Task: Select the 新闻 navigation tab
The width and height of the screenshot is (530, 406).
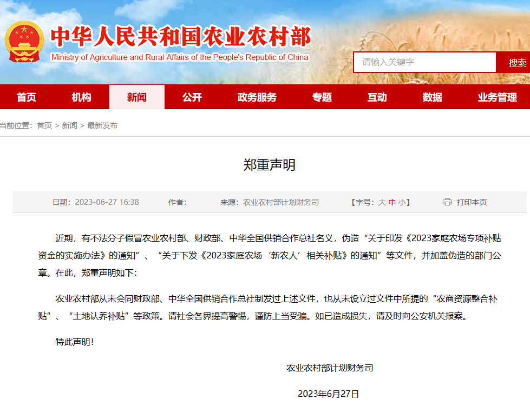Action: point(137,97)
